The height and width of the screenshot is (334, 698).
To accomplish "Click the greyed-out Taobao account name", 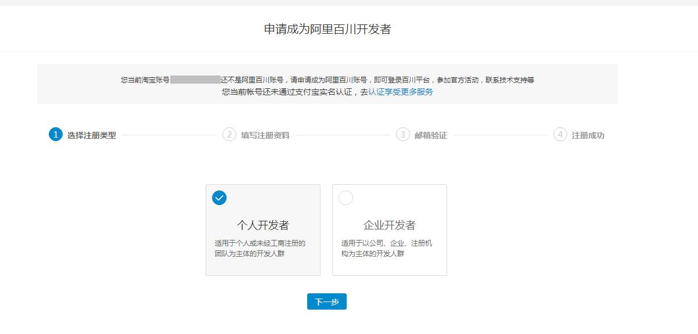I will coord(195,80).
